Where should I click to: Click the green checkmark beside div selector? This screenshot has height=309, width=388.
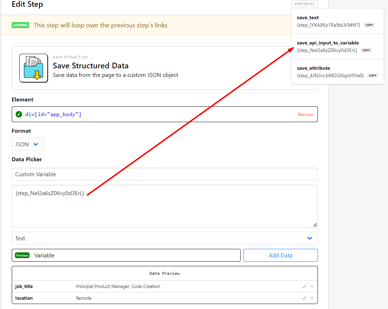coord(19,114)
